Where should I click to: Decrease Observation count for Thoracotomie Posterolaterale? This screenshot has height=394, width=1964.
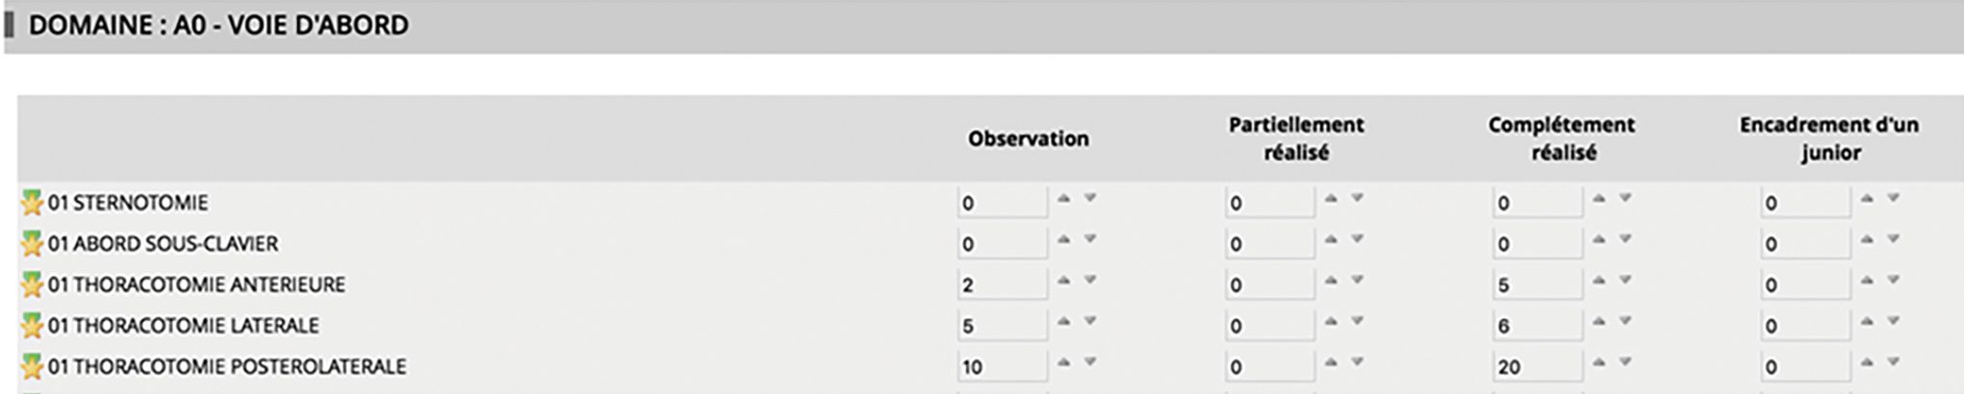(1090, 362)
